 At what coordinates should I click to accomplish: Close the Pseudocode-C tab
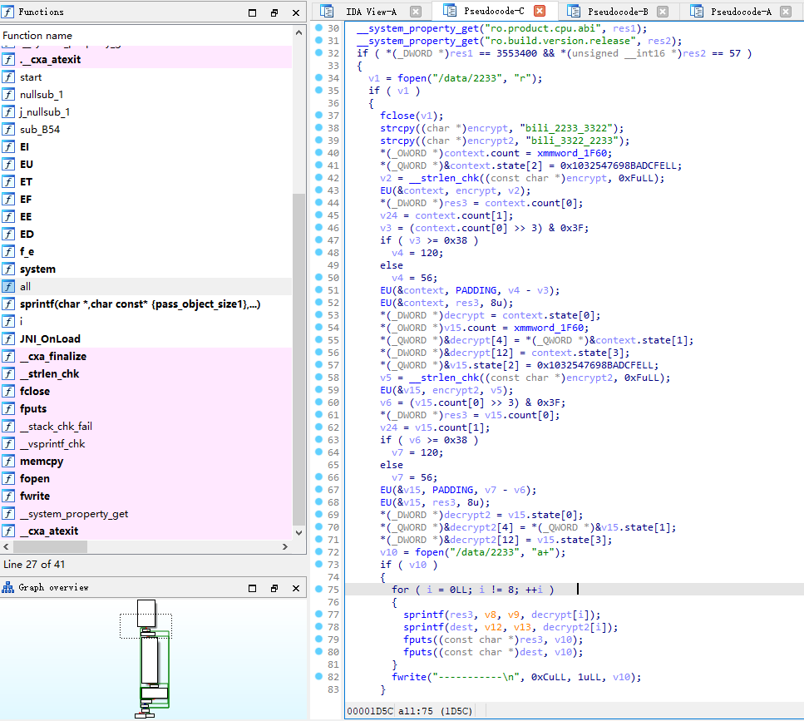(x=539, y=12)
